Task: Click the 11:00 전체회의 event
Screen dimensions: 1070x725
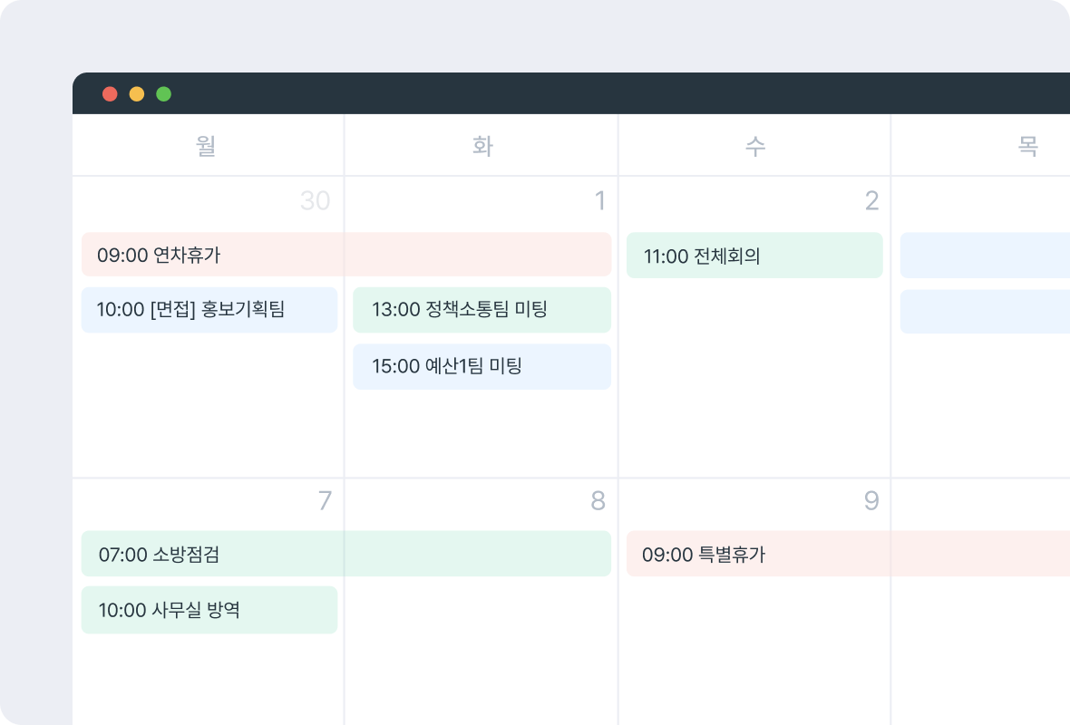Action: 754,255
